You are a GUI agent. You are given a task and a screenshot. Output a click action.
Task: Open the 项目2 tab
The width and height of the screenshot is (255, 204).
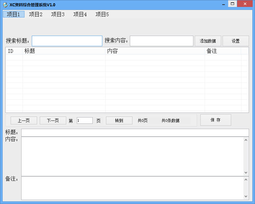36,14
